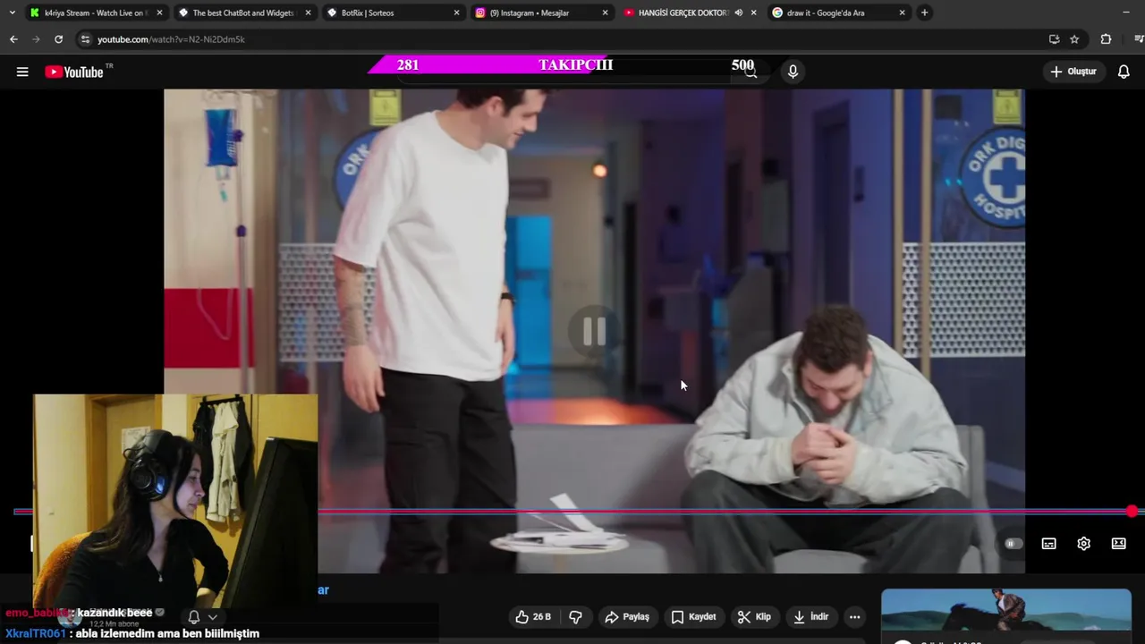The width and height of the screenshot is (1145, 644).
Task: Open the Chrome extensions puzzle menu
Action: [x=1106, y=39]
